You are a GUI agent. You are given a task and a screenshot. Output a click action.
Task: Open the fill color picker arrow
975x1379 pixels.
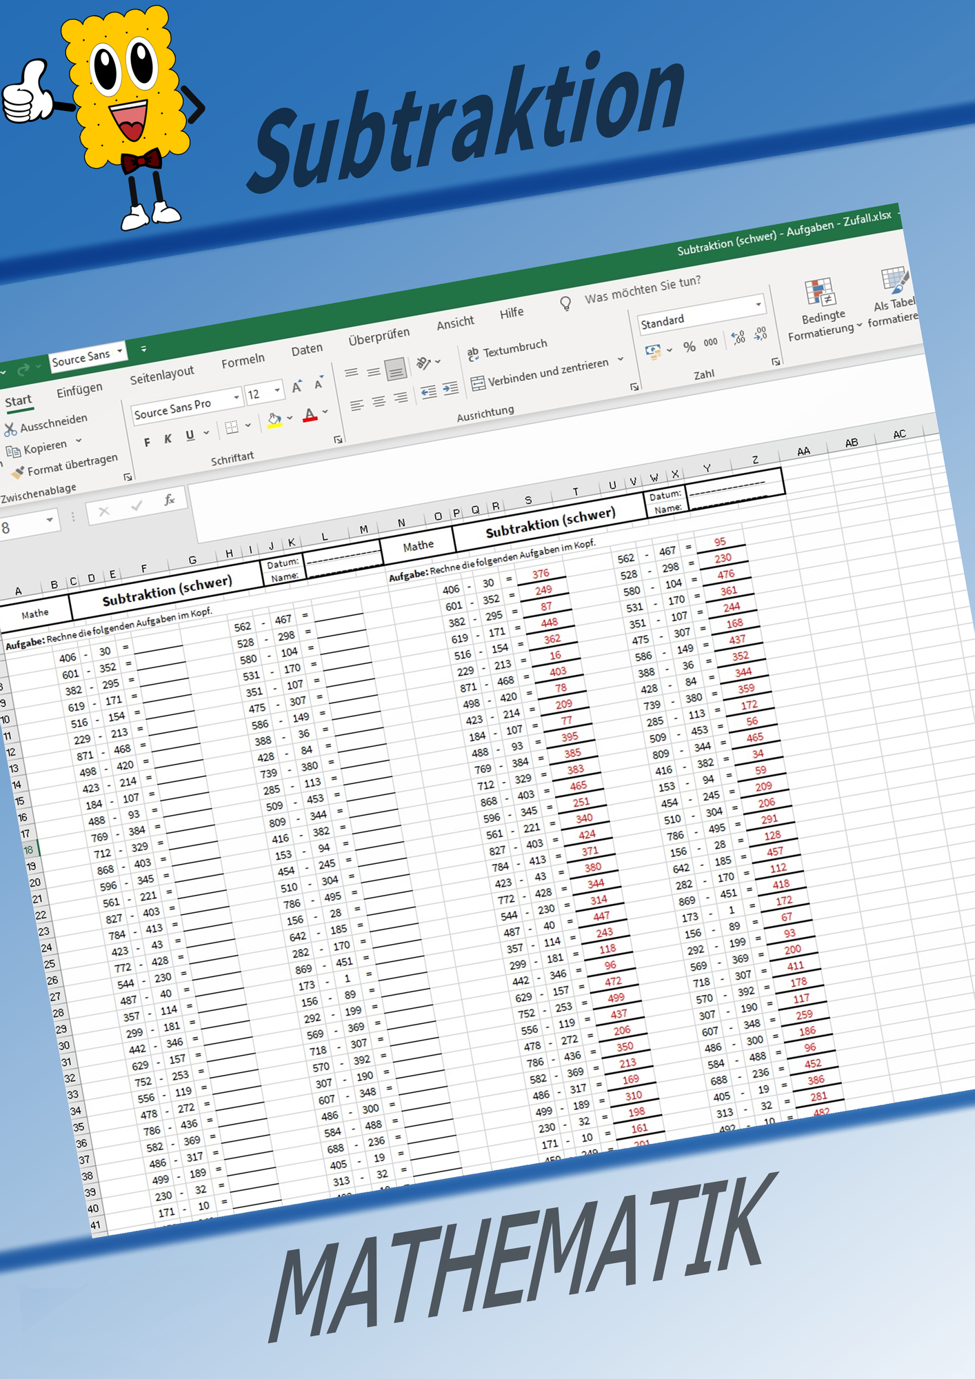pos(290,418)
